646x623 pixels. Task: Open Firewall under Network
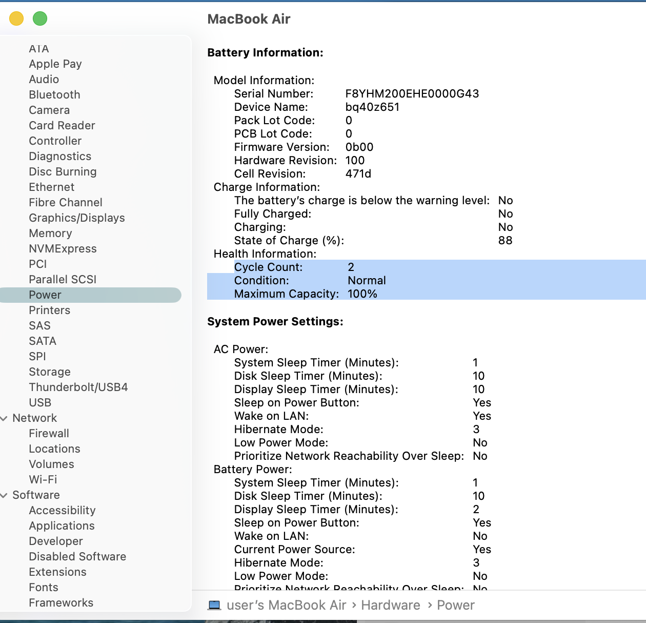point(49,434)
